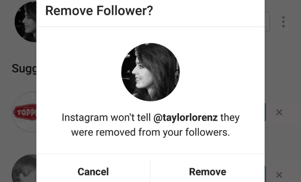301x182 pixels.
Task: Click the "Remove Follower?" dialog title
Action: (x=99, y=11)
